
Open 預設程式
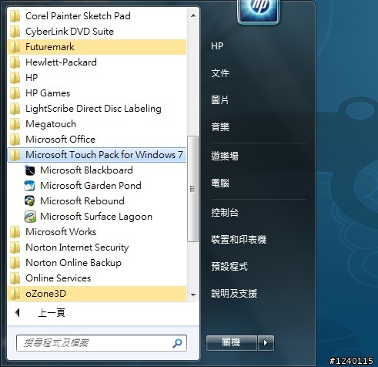[x=229, y=267]
